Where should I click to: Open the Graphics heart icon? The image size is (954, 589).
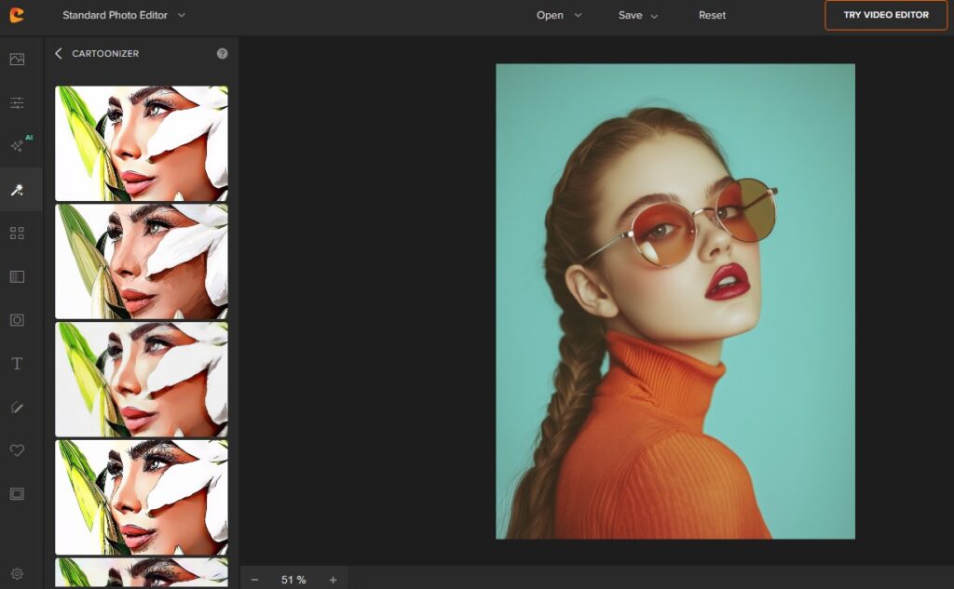pos(17,450)
